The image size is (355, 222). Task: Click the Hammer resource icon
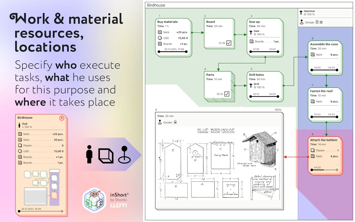click(301, 12)
